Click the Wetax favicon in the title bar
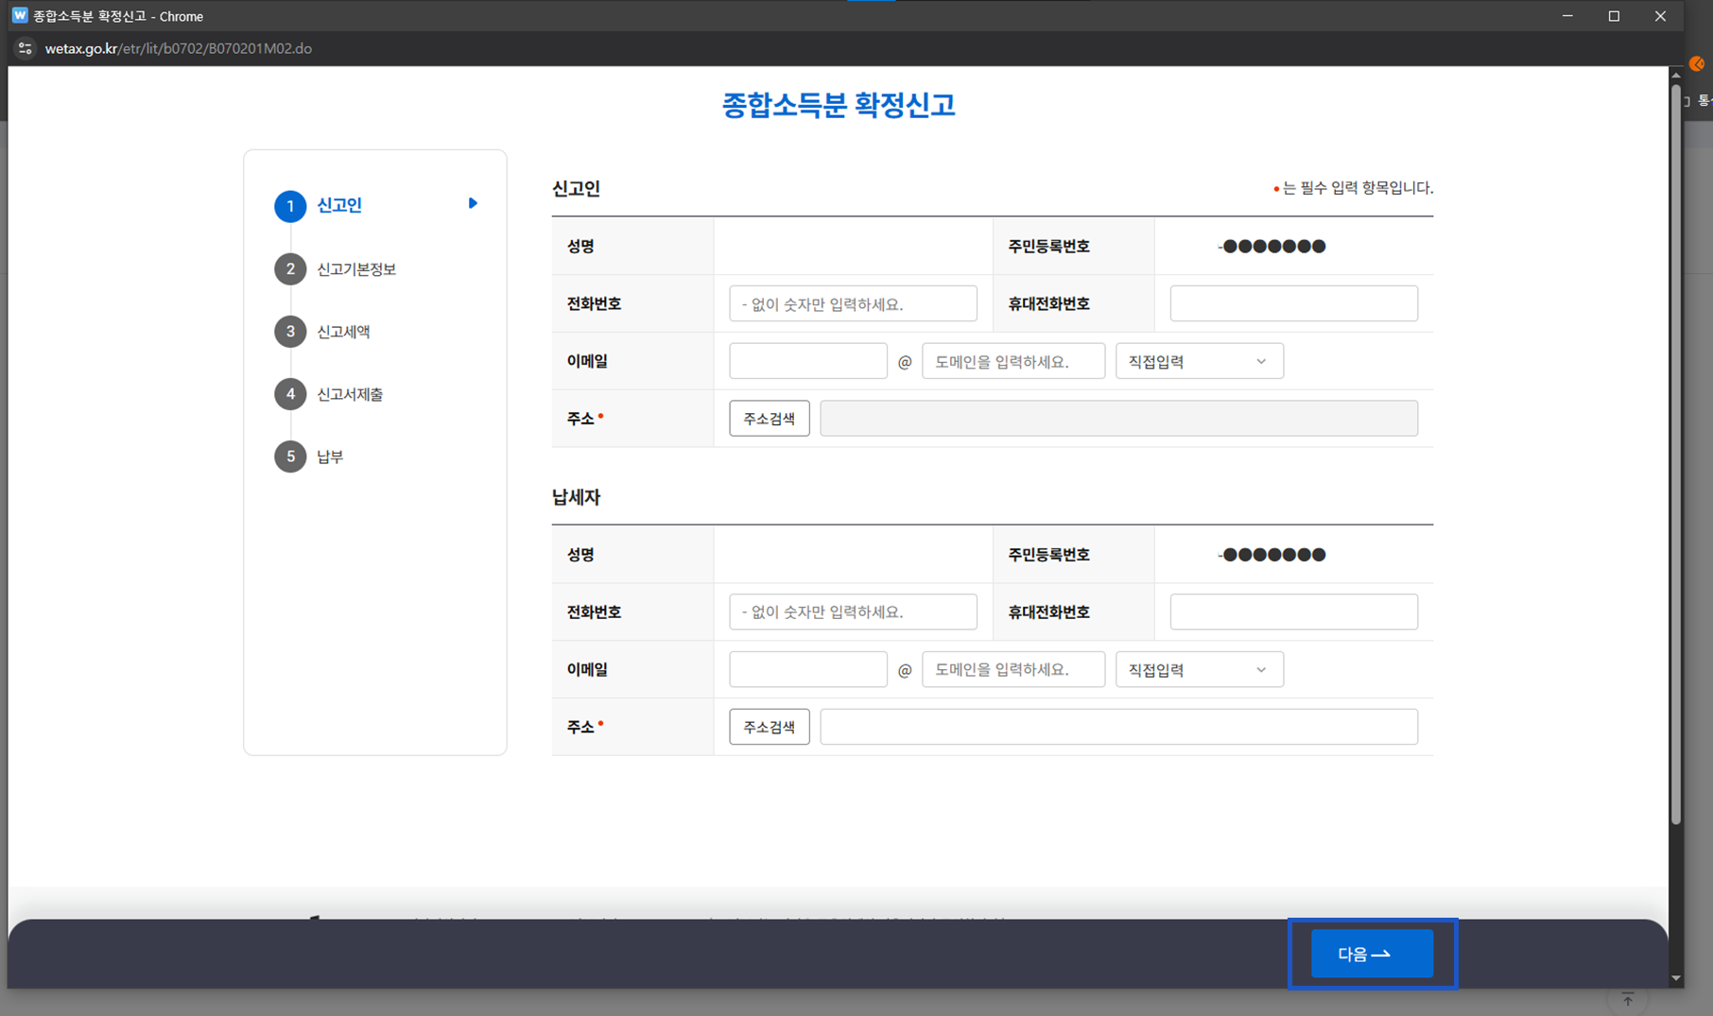 [x=19, y=15]
